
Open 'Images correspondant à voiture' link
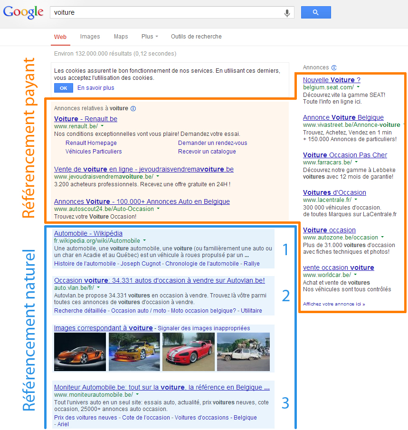pyautogui.click(x=104, y=328)
